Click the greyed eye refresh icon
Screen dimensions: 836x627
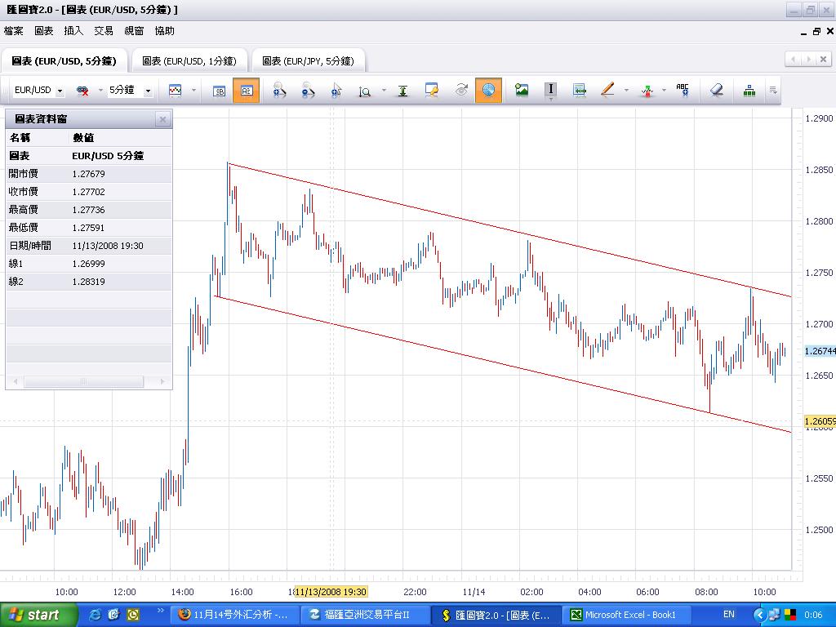[x=461, y=90]
